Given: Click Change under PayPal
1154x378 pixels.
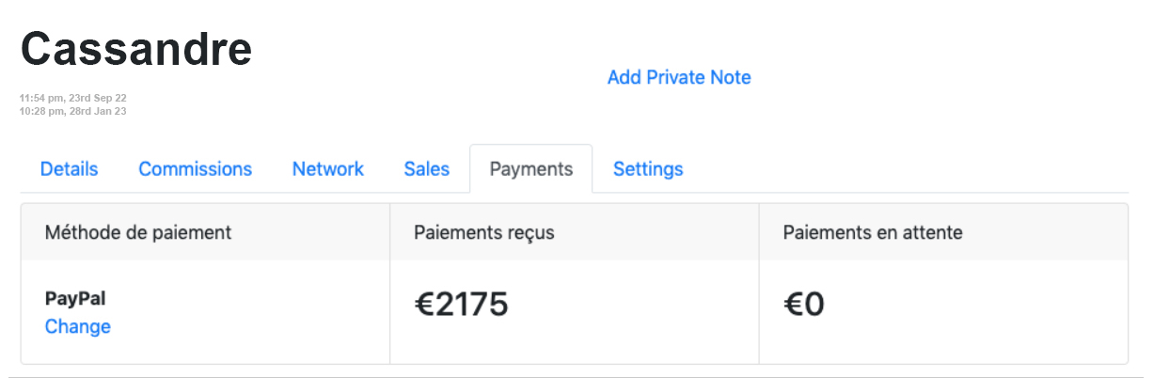Looking at the screenshot, I should pyautogui.click(x=78, y=327).
